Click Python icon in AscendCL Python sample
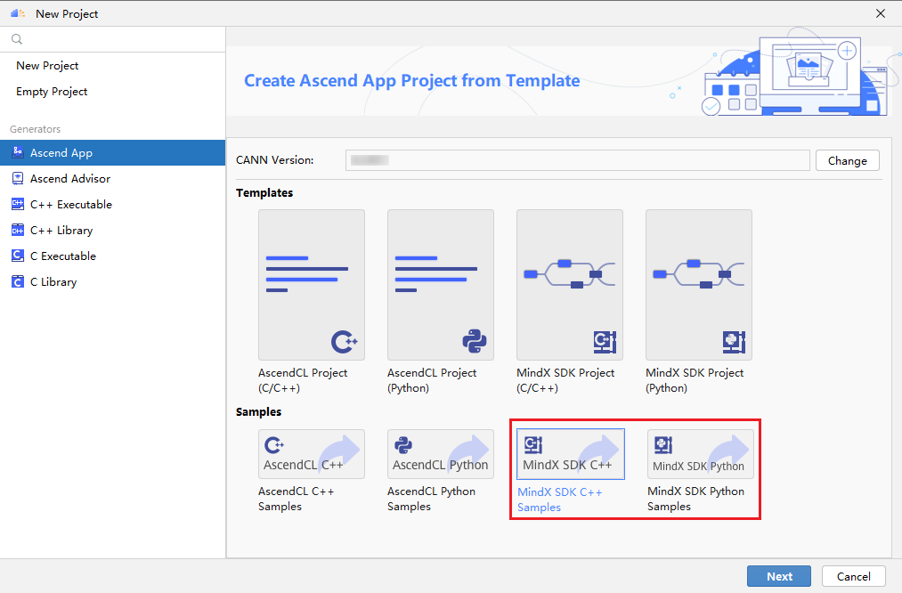The image size is (902, 593). pyautogui.click(x=403, y=444)
